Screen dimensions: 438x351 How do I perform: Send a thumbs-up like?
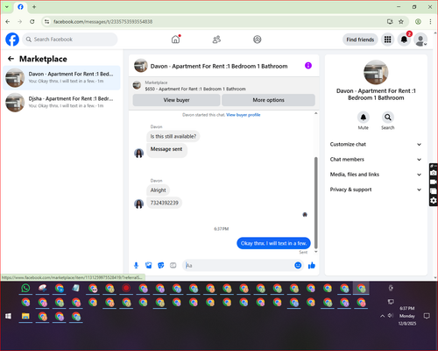[x=312, y=265]
